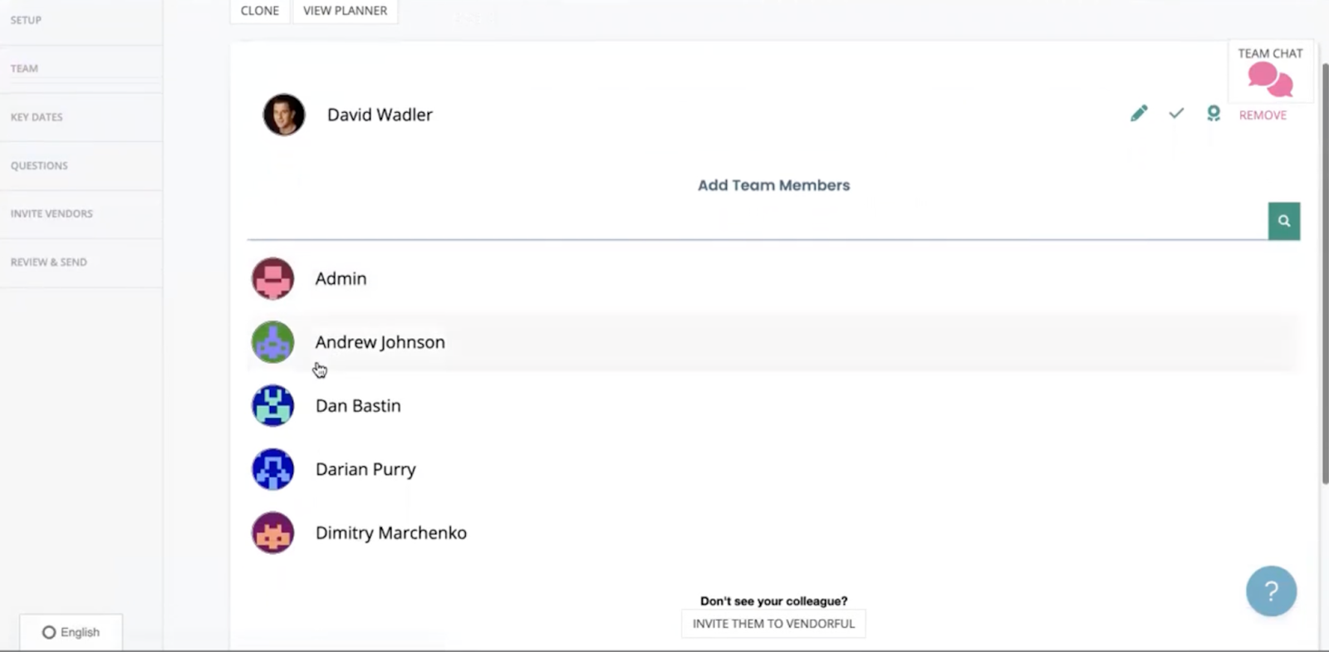Expand the Review & Send section
This screenshot has height=652, width=1329.
coord(48,262)
